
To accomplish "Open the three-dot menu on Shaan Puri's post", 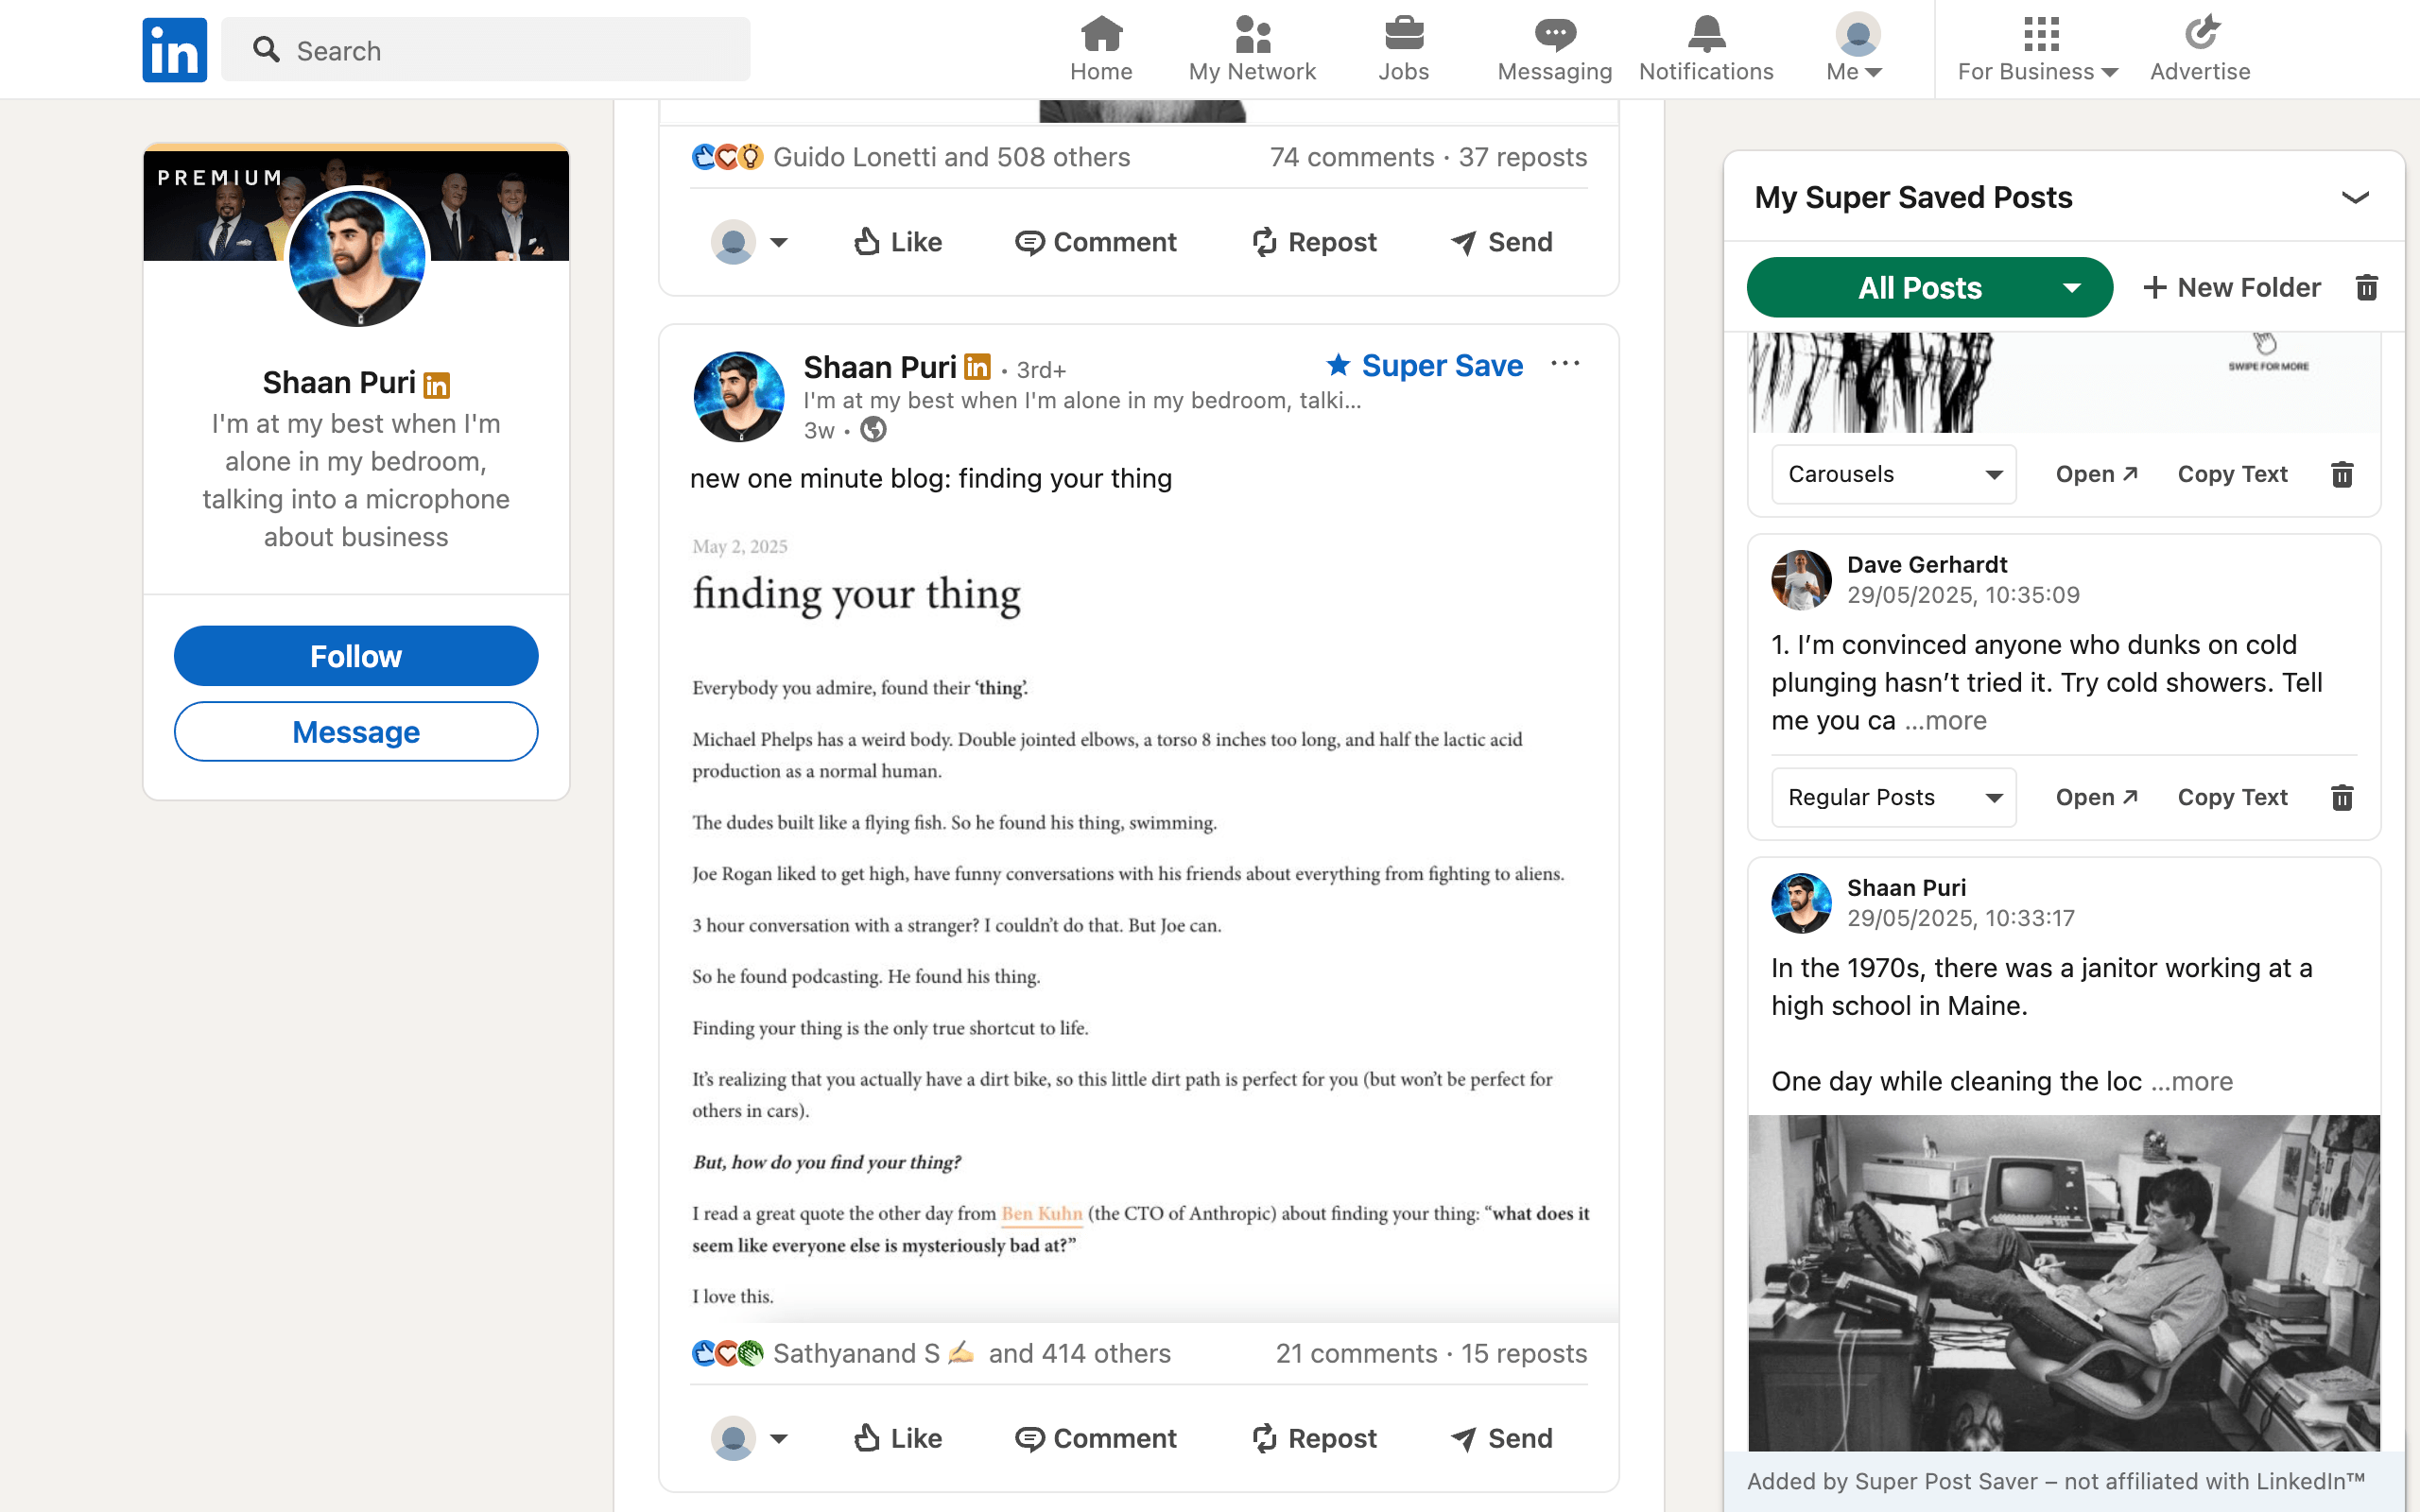I will [x=1565, y=364].
